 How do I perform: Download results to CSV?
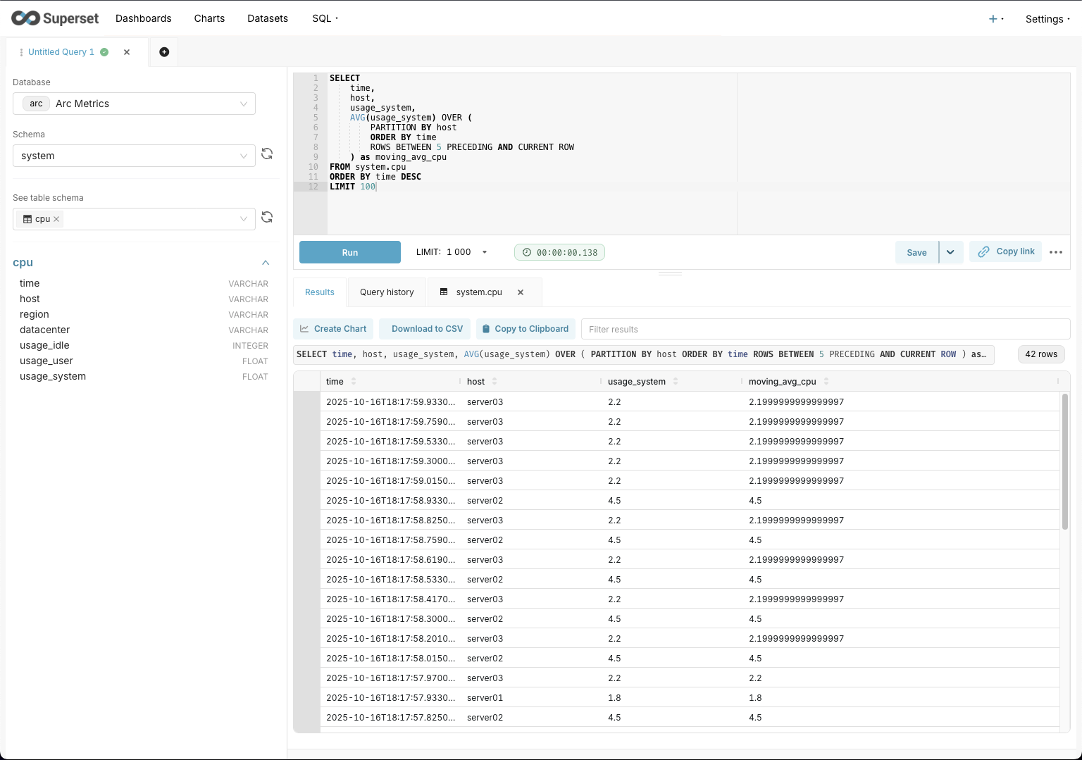pos(427,329)
